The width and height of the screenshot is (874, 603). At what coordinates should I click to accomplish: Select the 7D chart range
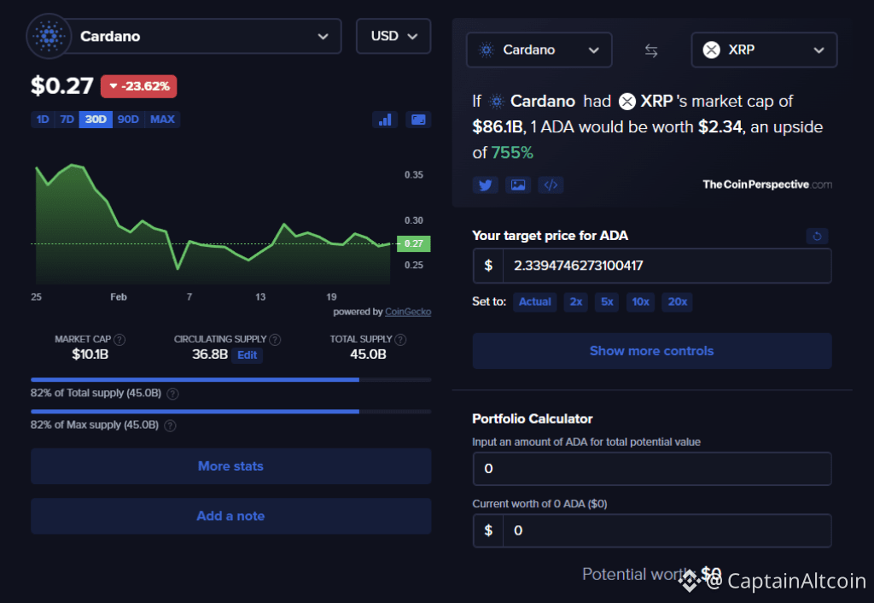coord(67,120)
